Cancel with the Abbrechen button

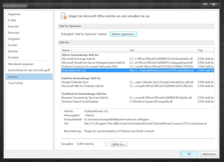point(209,154)
